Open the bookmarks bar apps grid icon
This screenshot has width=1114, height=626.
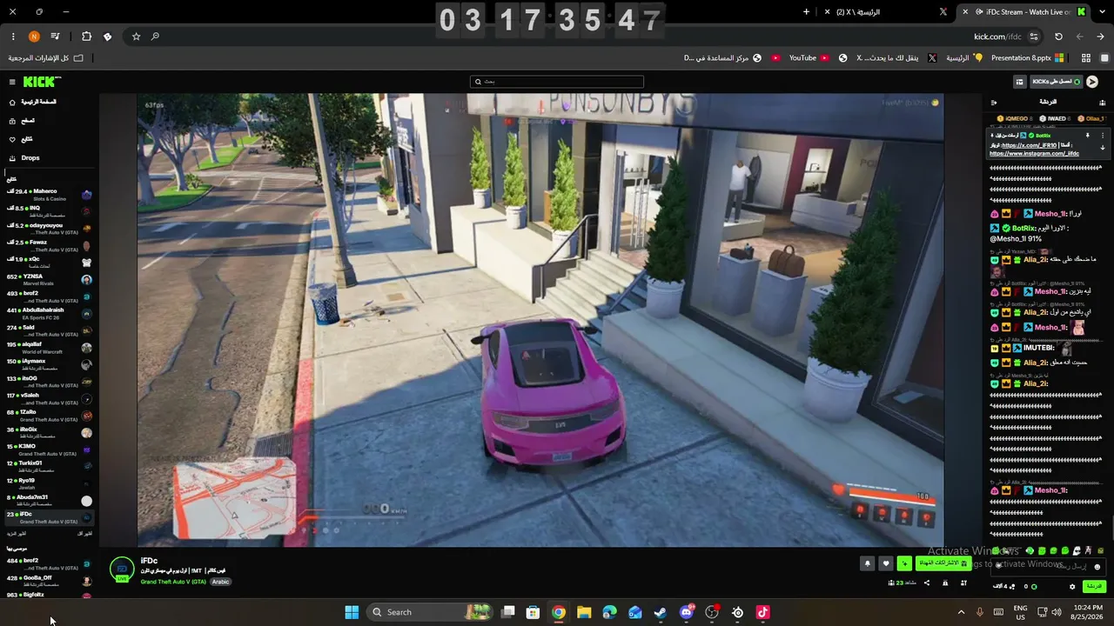click(x=1086, y=58)
